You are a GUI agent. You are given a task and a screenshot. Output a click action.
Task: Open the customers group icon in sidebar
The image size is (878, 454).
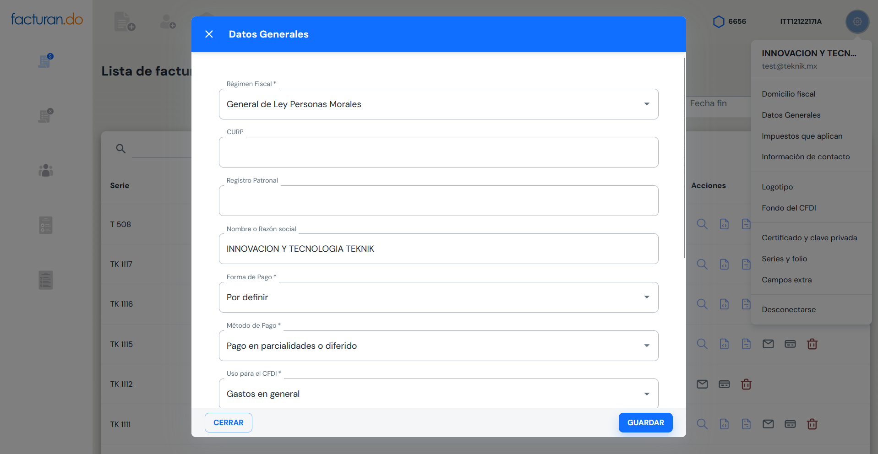46,171
